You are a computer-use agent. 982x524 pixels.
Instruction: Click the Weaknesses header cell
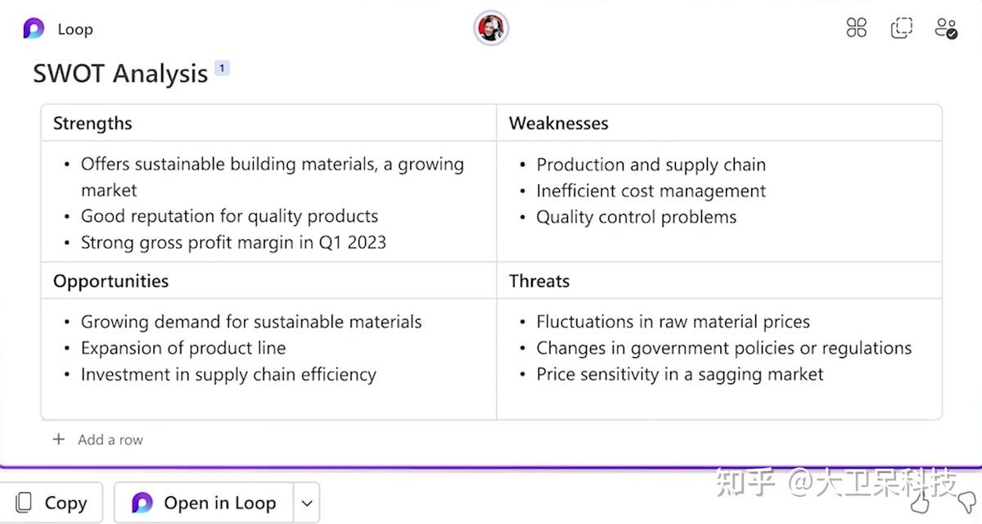(719, 124)
